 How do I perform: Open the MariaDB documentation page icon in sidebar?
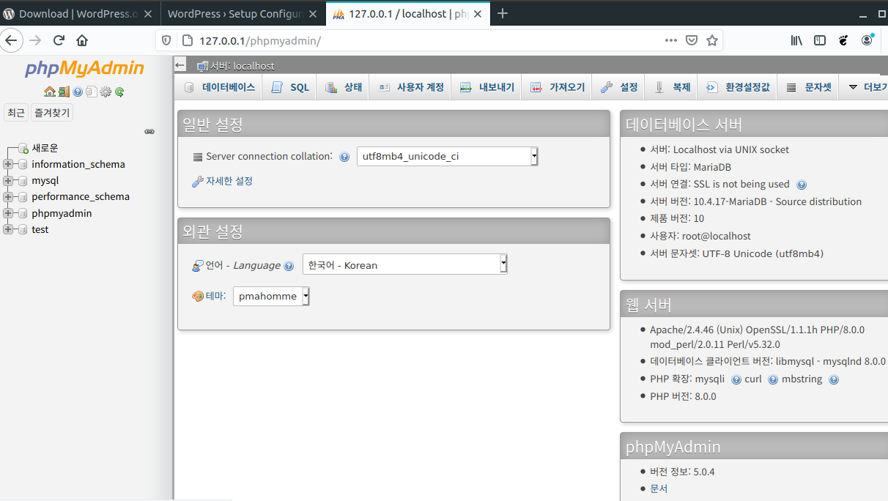point(91,92)
